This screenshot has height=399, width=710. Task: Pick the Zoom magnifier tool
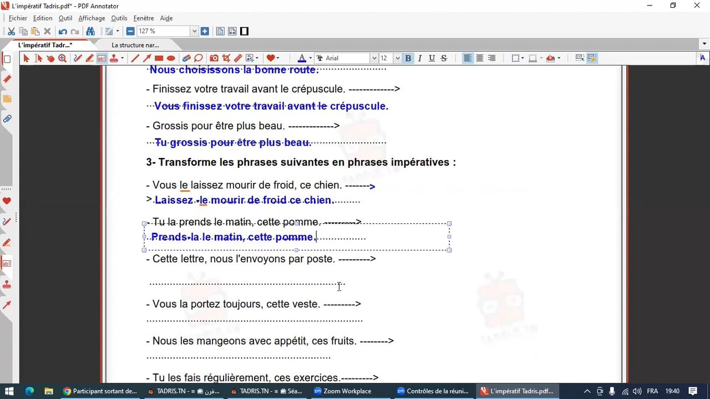pos(63,58)
